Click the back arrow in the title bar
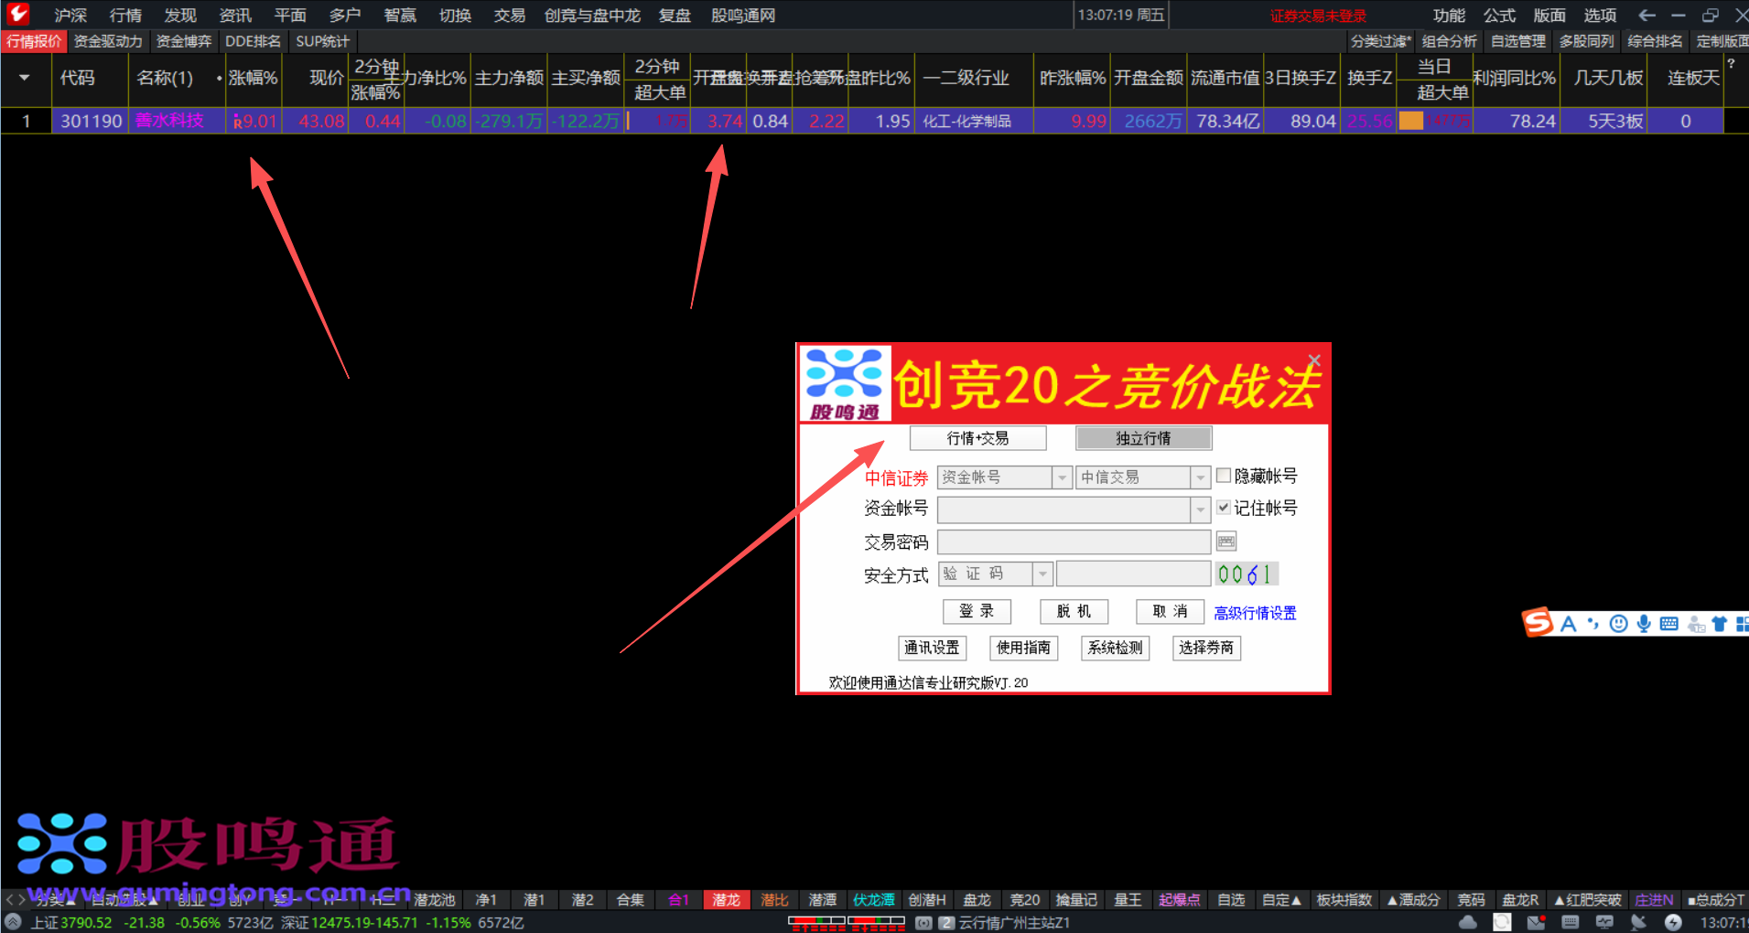1749x933 pixels. [x=1646, y=15]
